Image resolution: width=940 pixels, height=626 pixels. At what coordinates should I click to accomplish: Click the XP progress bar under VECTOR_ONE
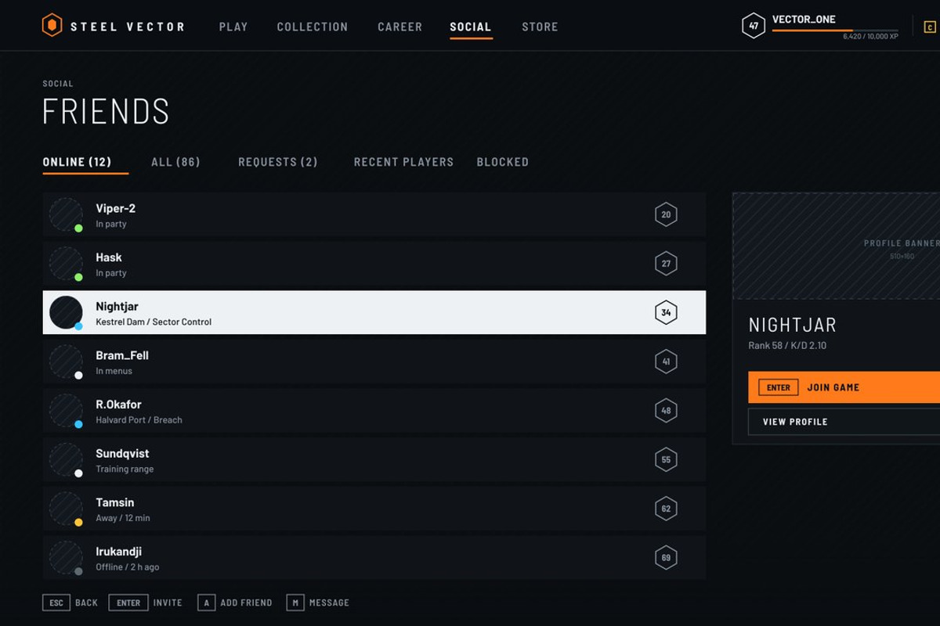coord(835,31)
